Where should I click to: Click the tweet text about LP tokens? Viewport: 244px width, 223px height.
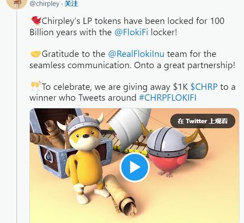127,27
